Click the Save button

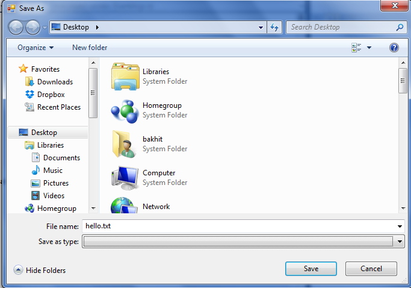click(x=311, y=269)
